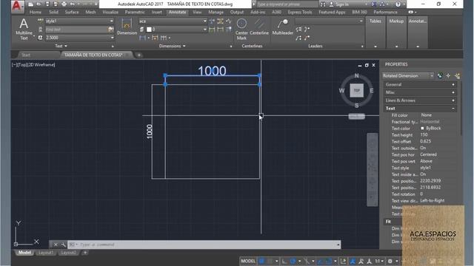Screen dimensions: 474x266
Task: Add a new drawing tab with plus button
Action: click(x=139, y=55)
